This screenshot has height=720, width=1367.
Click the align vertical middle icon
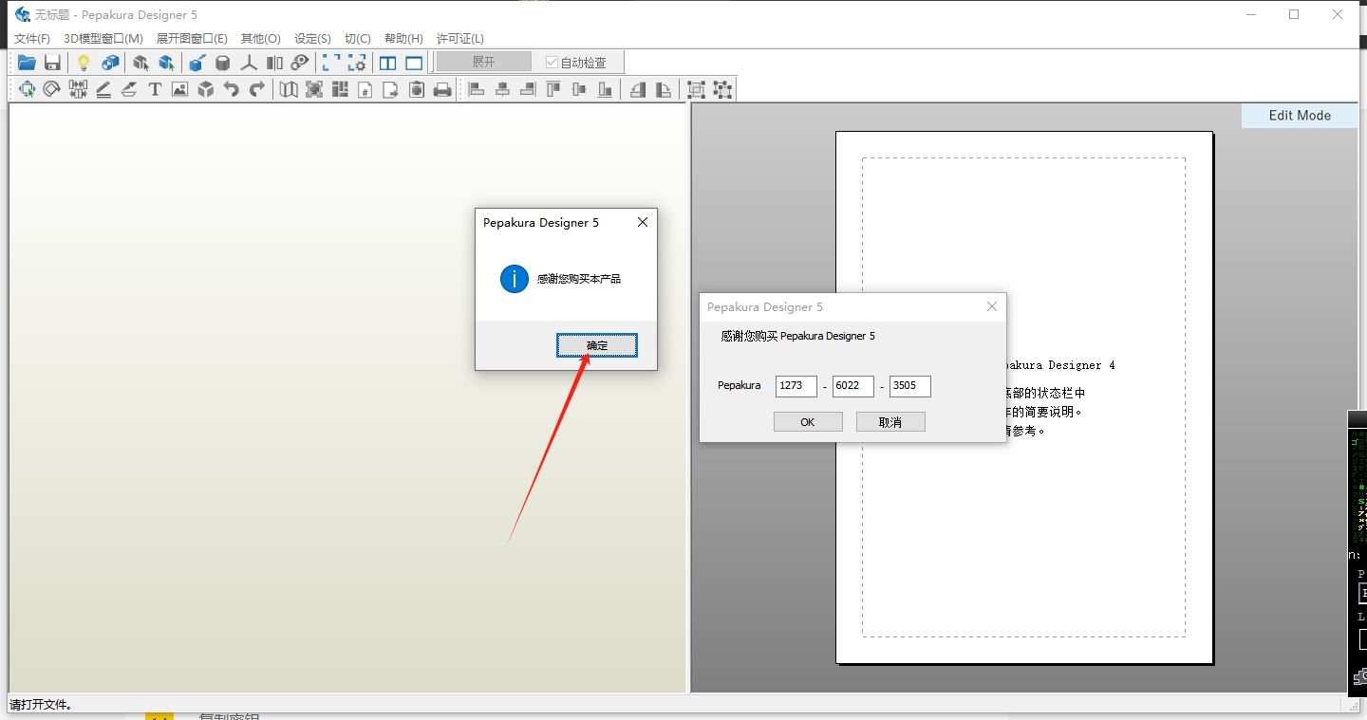[x=579, y=89]
